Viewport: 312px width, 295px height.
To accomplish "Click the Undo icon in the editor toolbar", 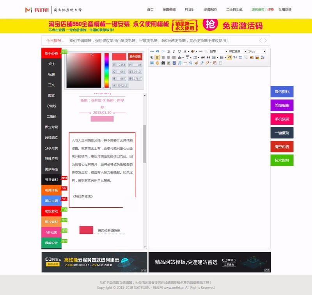I will click(x=157, y=51).
